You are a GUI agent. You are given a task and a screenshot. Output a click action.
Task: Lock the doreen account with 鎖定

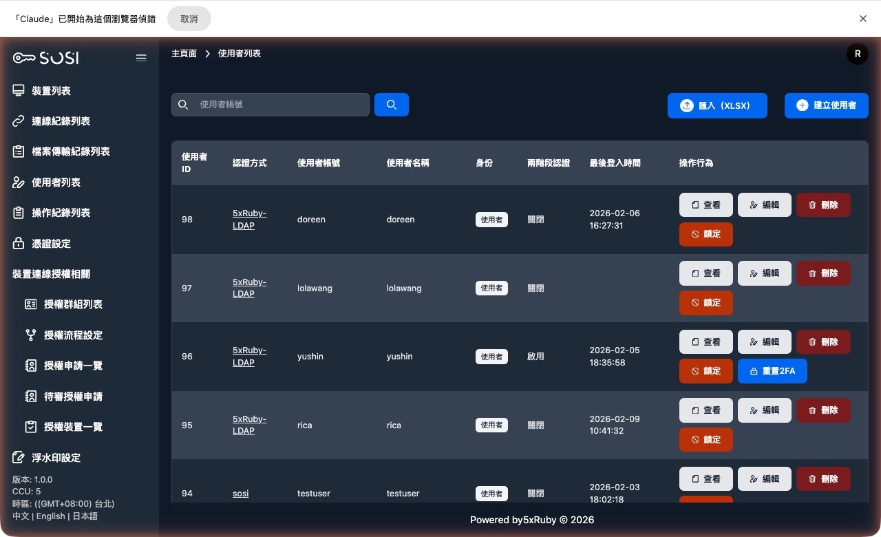pyautogui.click(x=705, y=234)
